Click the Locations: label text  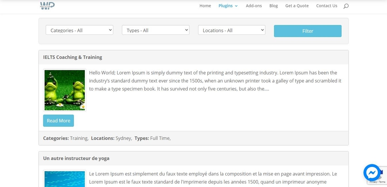click(103, 138)
